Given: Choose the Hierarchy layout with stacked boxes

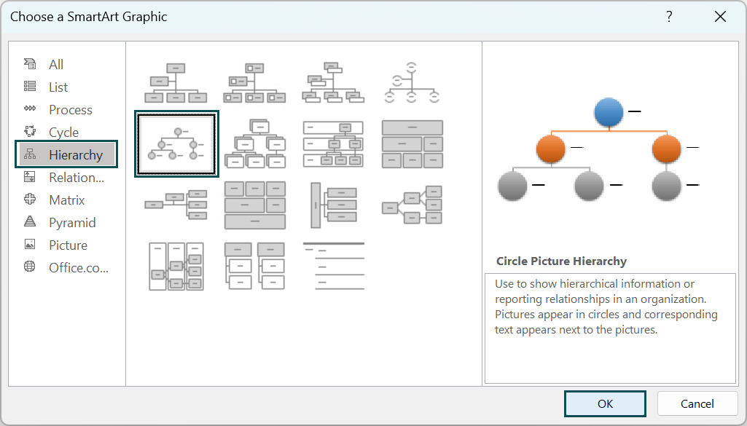Looking at the screenshot, I should (x=255, y=143).
